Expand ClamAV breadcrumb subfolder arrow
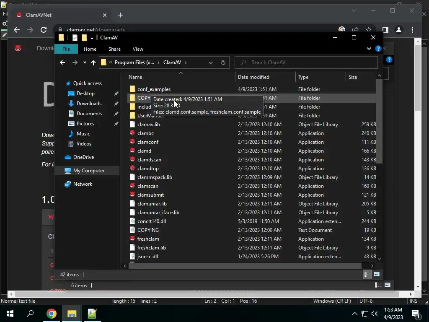The height and width of the screenshot is (322, 429). (x=186, y=62)
